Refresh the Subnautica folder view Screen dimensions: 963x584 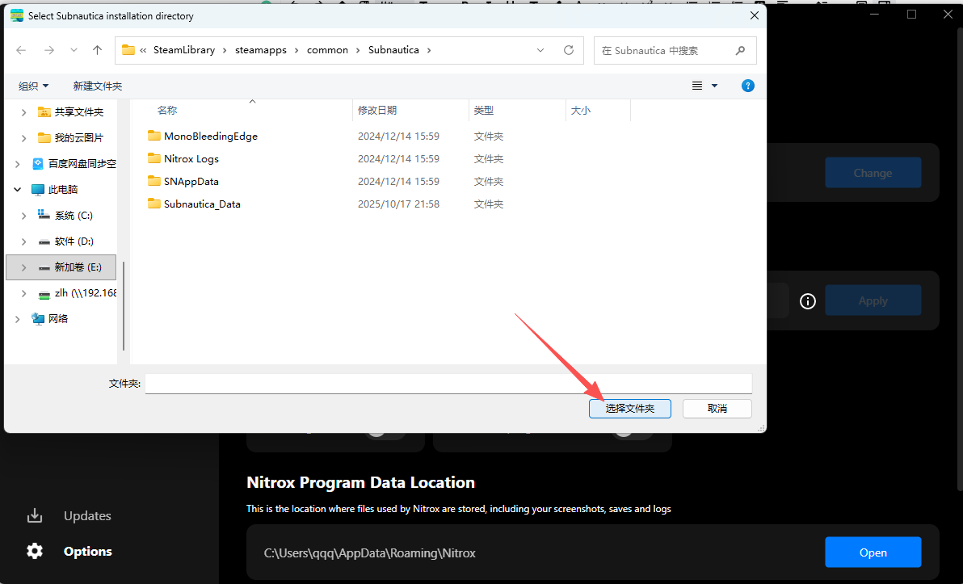coord(569,50)
